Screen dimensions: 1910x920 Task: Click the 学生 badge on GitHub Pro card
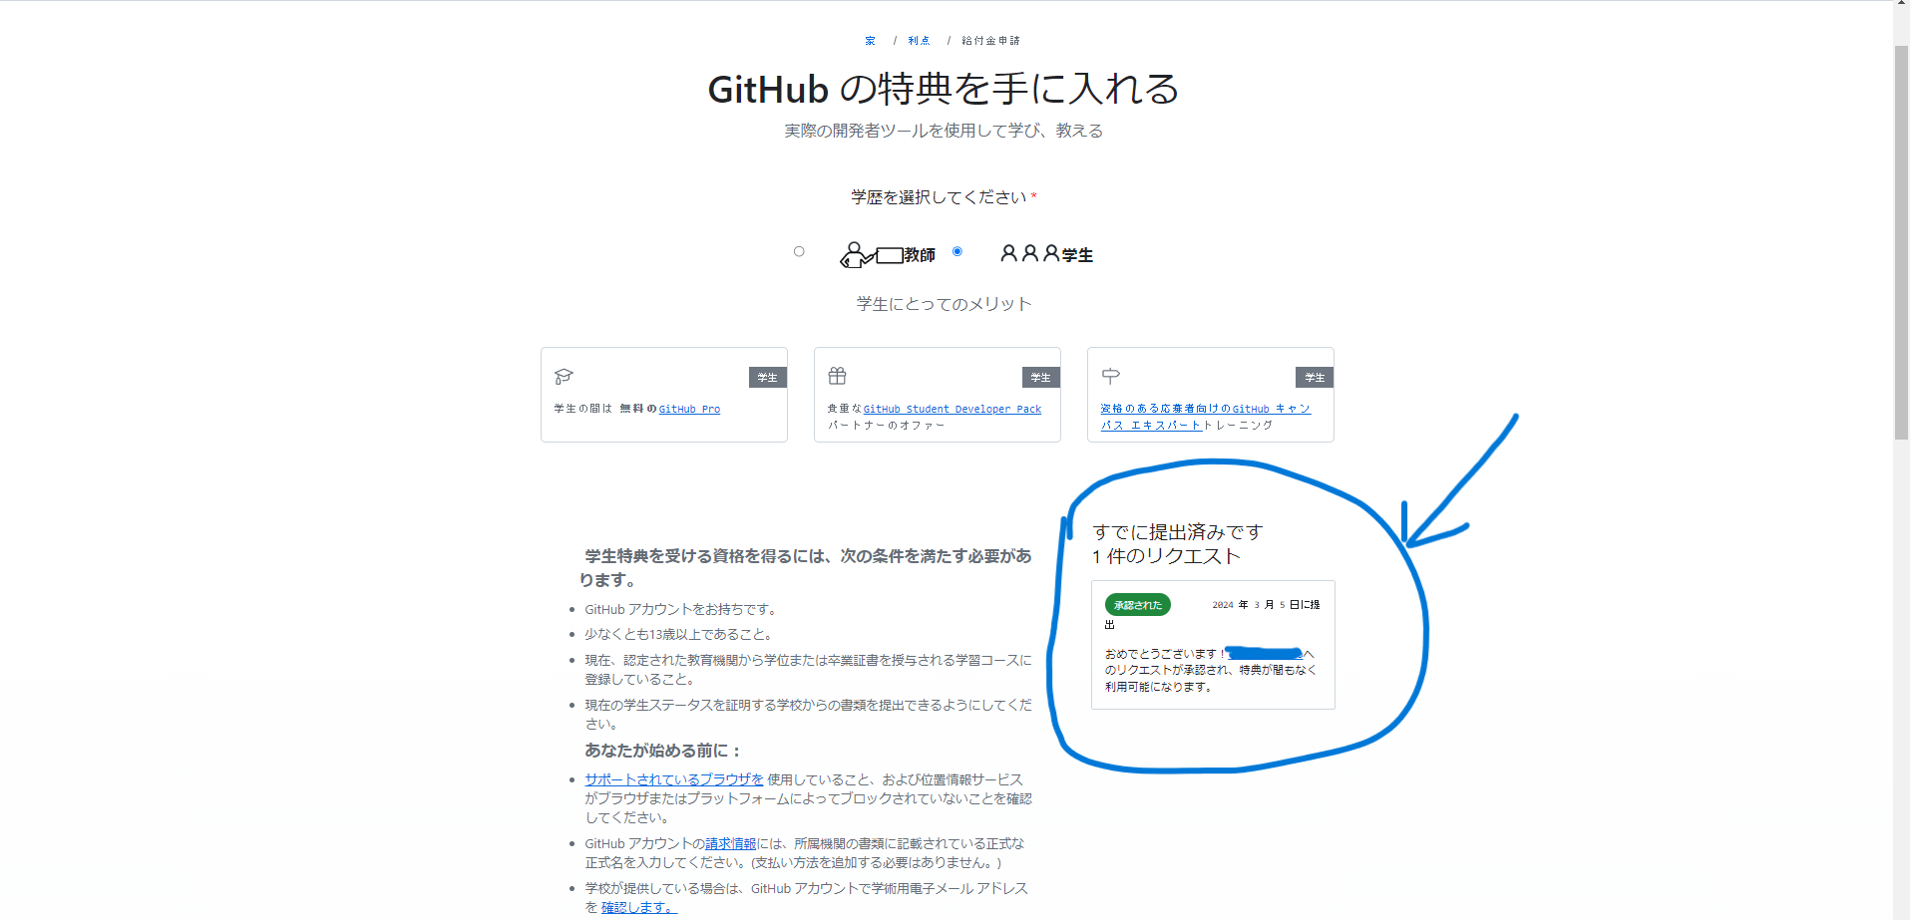click(x=767, y=377)
